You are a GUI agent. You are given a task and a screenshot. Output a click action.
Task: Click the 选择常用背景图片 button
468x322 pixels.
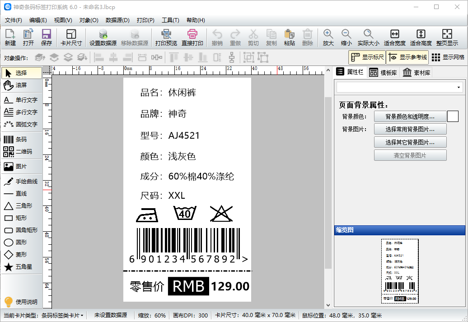(x=410, y=129)
